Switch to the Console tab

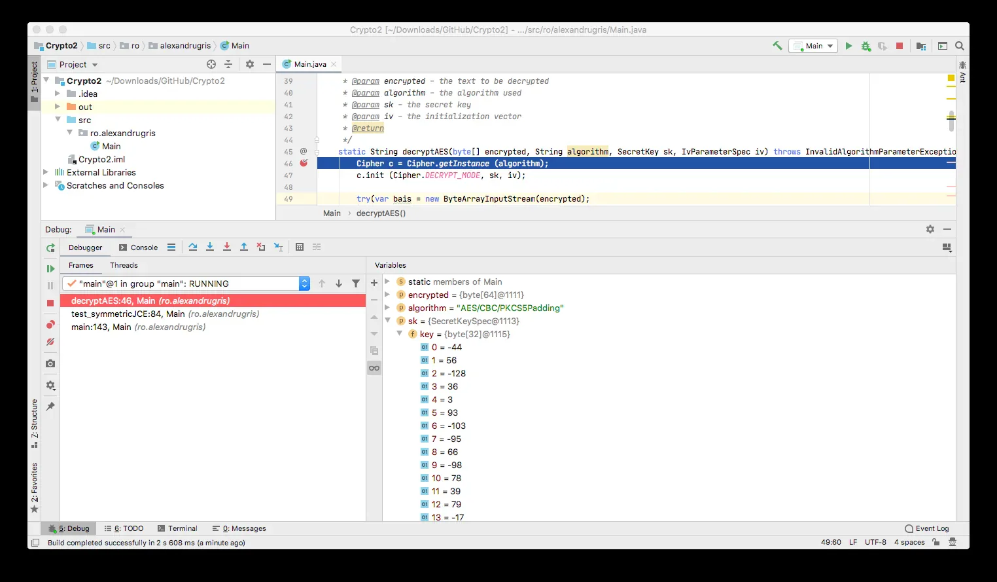click(138, 247)
